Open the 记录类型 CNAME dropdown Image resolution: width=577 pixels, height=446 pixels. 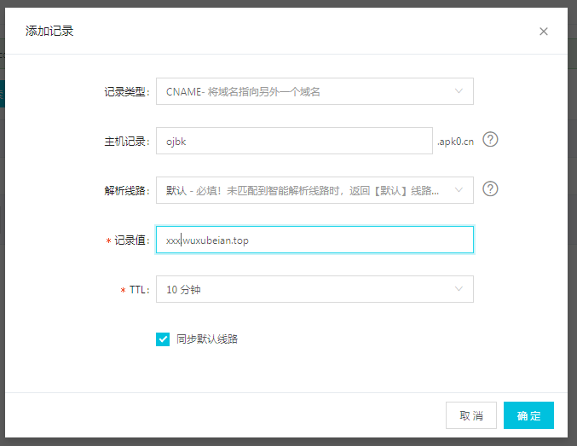click(x=314, y=91)
